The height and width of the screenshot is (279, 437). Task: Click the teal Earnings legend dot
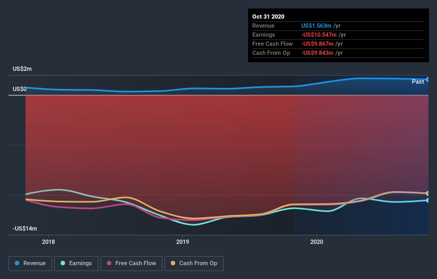click(63, 263)
